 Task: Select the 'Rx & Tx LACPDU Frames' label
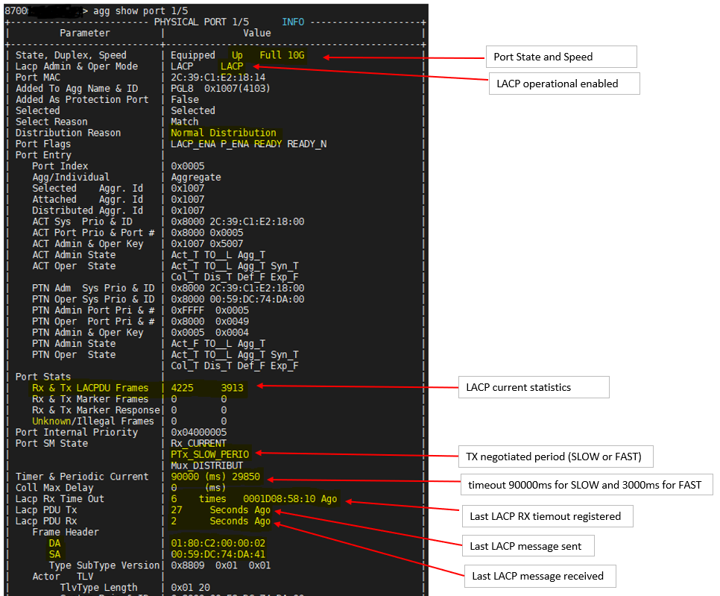[x=90, y=388]
